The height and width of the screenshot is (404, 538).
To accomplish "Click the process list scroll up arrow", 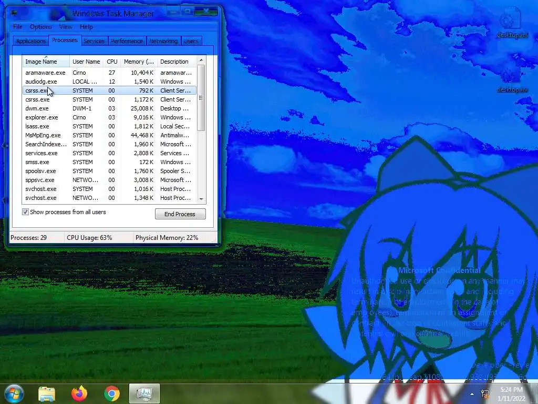I will pos(201,60).
